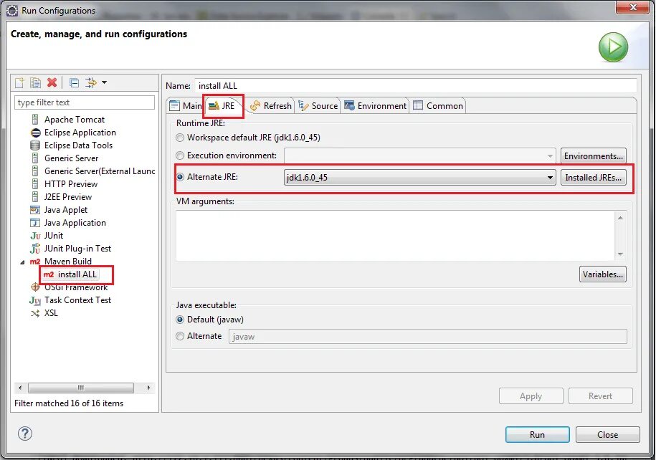Screen dimensions: 656x460
Task: Click the m2 icon beside install ALL
Action: 49,274
